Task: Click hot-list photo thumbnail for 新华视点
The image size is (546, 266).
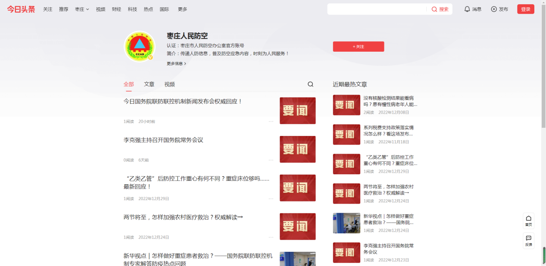Action: [346, 223]
